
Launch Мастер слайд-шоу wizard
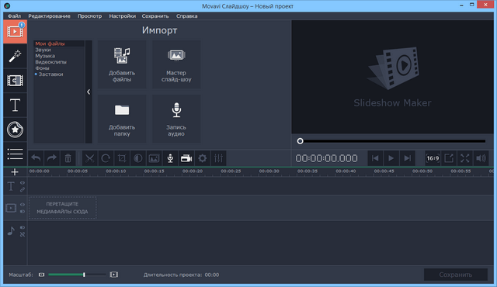[x=176, y=64]
